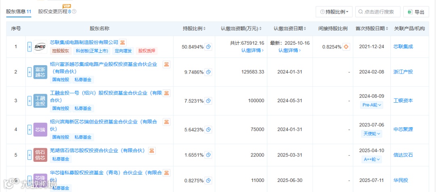Click the help icon beside 股权变更历程
This screenshot has width=436, height=192.
[74, 12]
